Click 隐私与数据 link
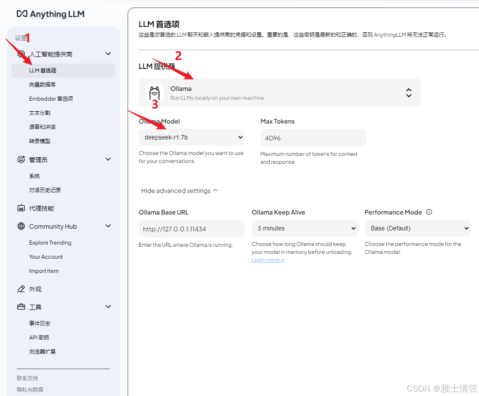 click(30, 389)
